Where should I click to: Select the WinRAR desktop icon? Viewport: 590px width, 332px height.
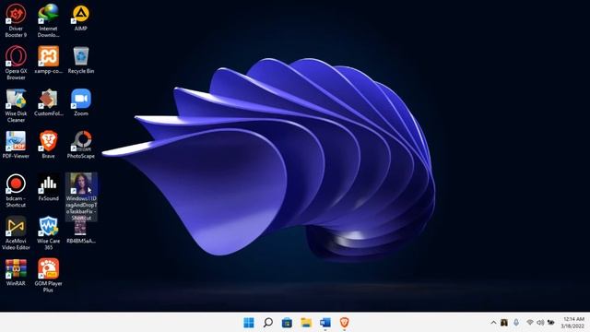(16, 273)
